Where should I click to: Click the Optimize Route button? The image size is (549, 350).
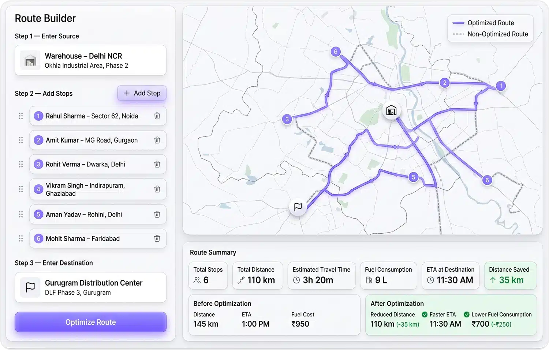(x=91, y=322)
